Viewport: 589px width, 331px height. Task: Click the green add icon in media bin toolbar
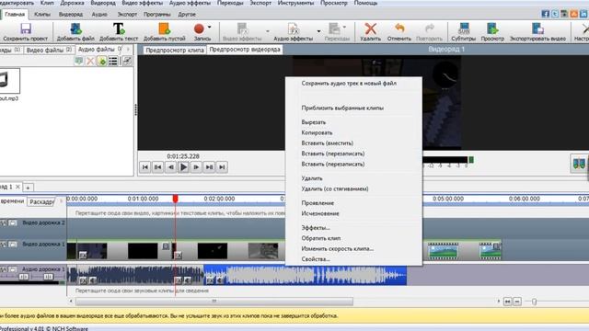[101, 61]
